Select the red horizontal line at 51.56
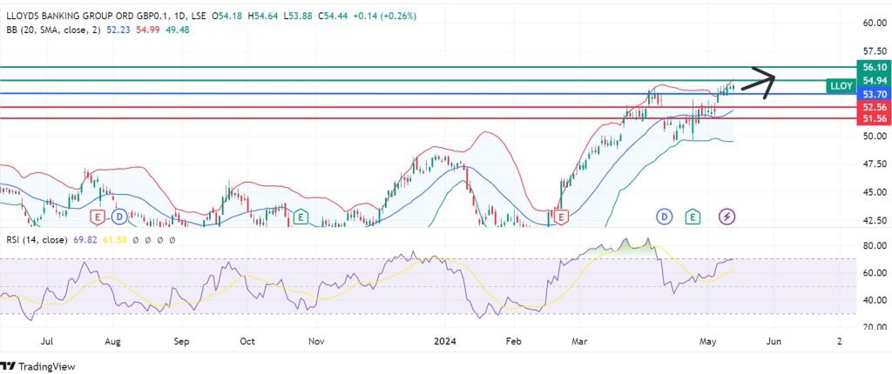The height and width of the screenshot is (374, 892). [428, 118]
